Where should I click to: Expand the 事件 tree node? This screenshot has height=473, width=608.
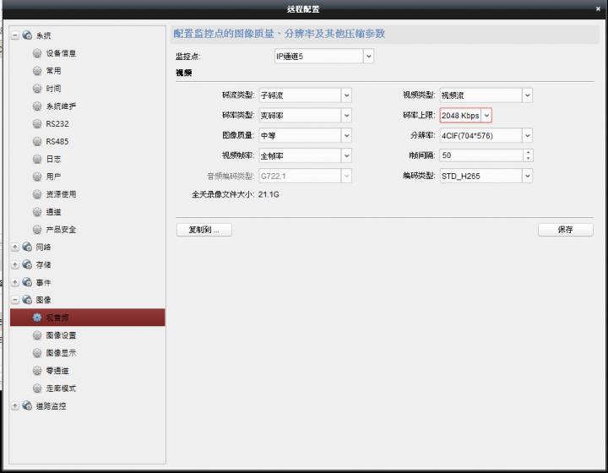click(x=15, y=282)
